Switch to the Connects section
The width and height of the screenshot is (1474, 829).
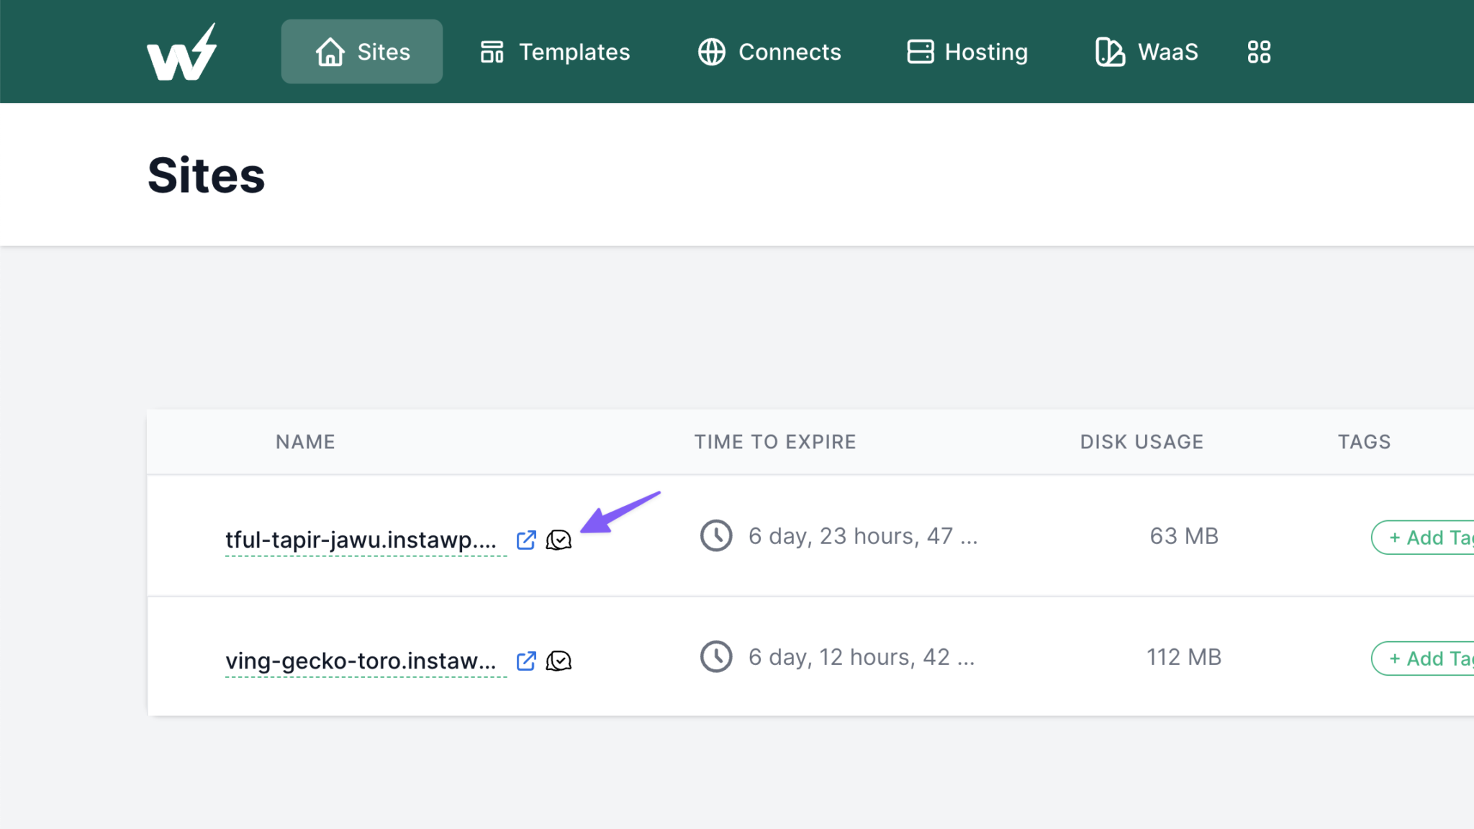[x=769, y=52]
